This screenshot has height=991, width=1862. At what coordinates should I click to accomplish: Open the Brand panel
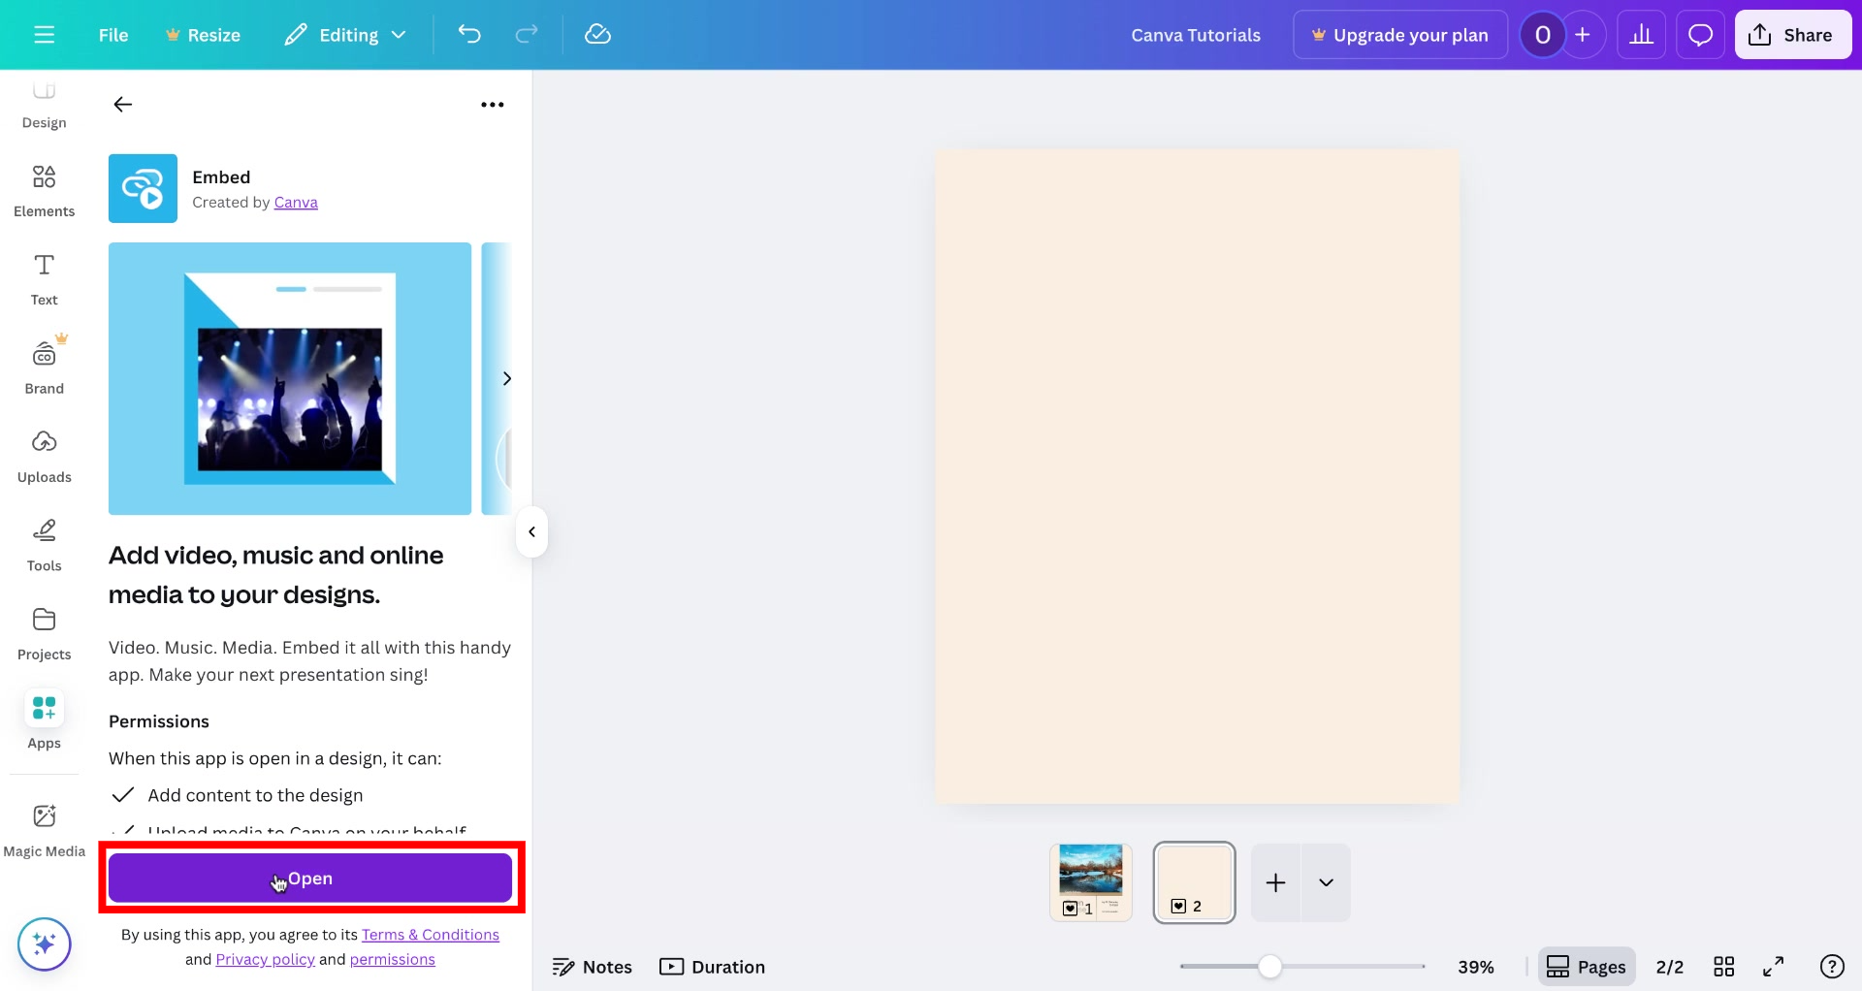pos(44,366)
